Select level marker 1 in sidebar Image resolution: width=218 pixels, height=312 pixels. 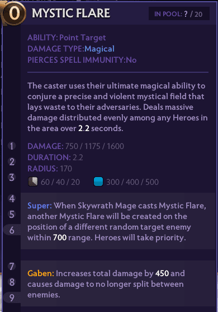12,146
